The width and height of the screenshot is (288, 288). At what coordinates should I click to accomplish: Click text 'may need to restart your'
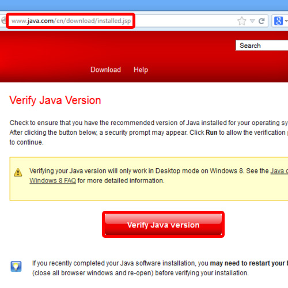point(247,263)
